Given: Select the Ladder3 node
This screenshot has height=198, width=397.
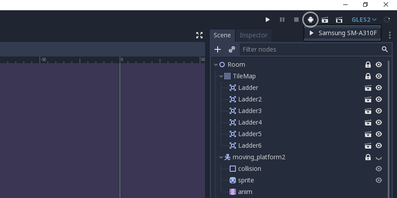Looking at the screenshot, I should [250, 111].
